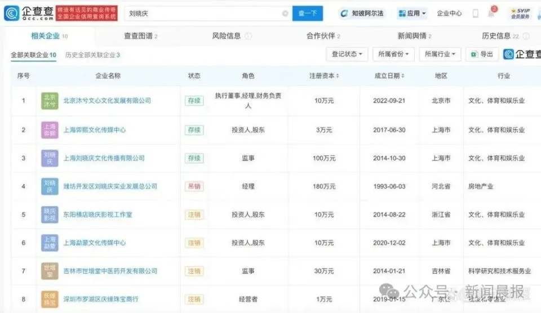This screenshot has height=313, width=541.
Task: Open the 所属省份 dropdown
Action: tap(393, 54)
